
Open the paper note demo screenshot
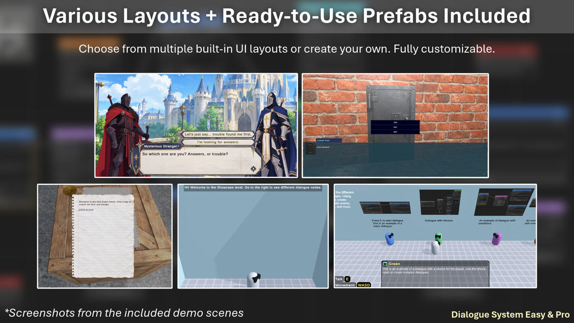pyautogui.click(x=105, y=236)
